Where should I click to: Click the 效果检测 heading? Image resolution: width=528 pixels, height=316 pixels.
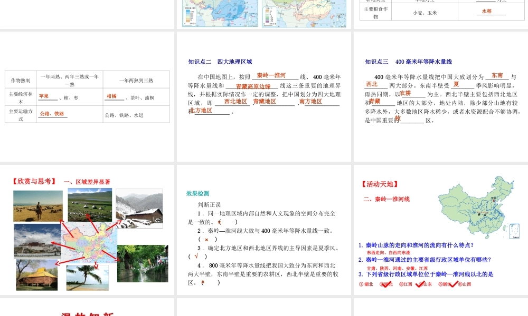click(x=197, y=193)
